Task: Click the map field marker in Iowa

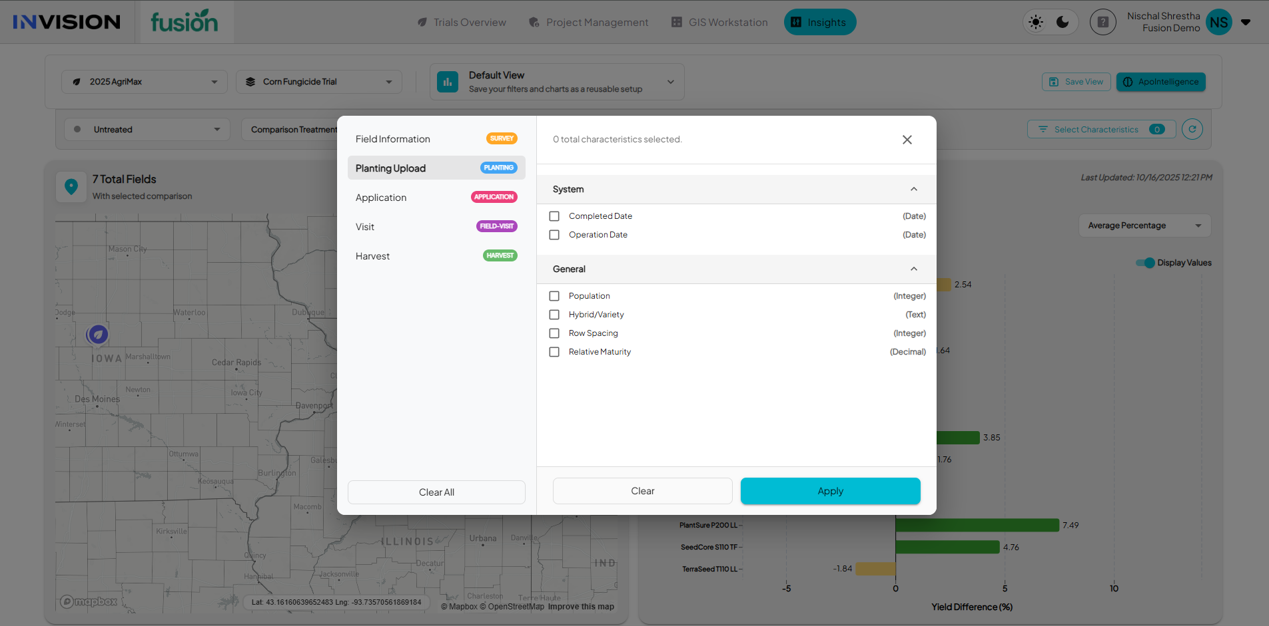Action: point(98,334)
